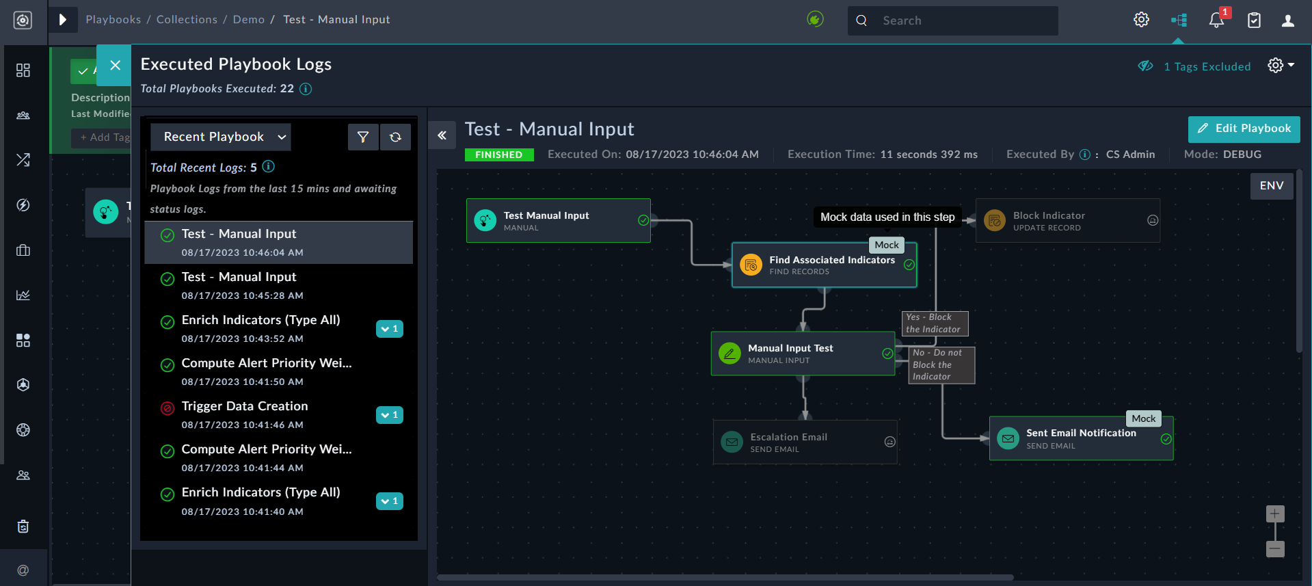Viewport: 1312px width, 586px height.
Task: Navigate to Collections breadcrumb
Action: pyautogui.click(x=187, y=20)
